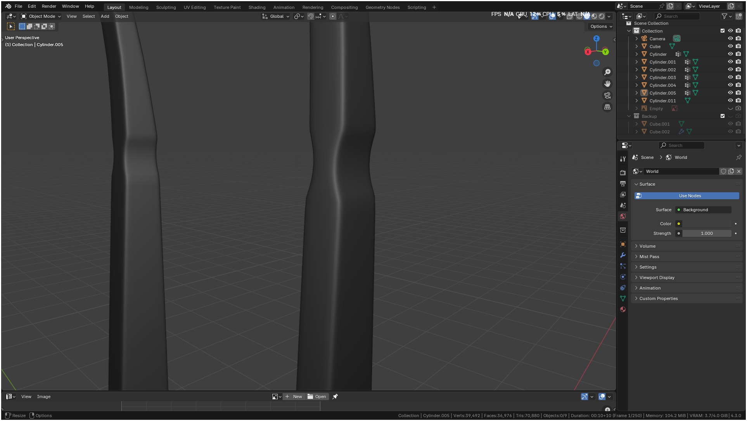Viewport: 747px width, 421px height.
Task: Open the Render properties tab icon
Action: (623, 173)
